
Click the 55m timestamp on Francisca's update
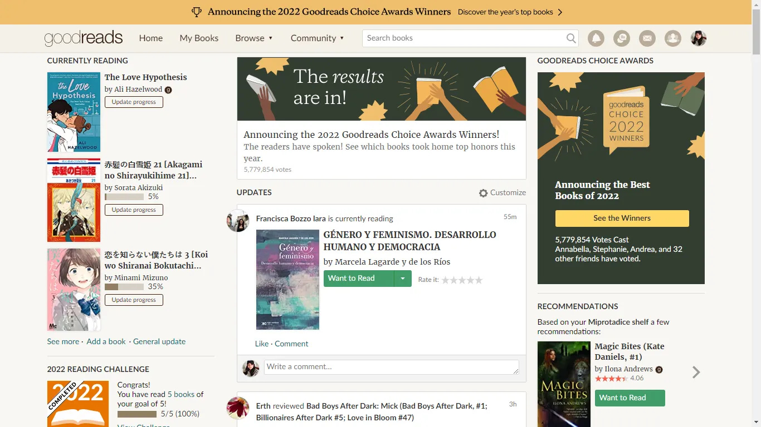coord(510,217)
